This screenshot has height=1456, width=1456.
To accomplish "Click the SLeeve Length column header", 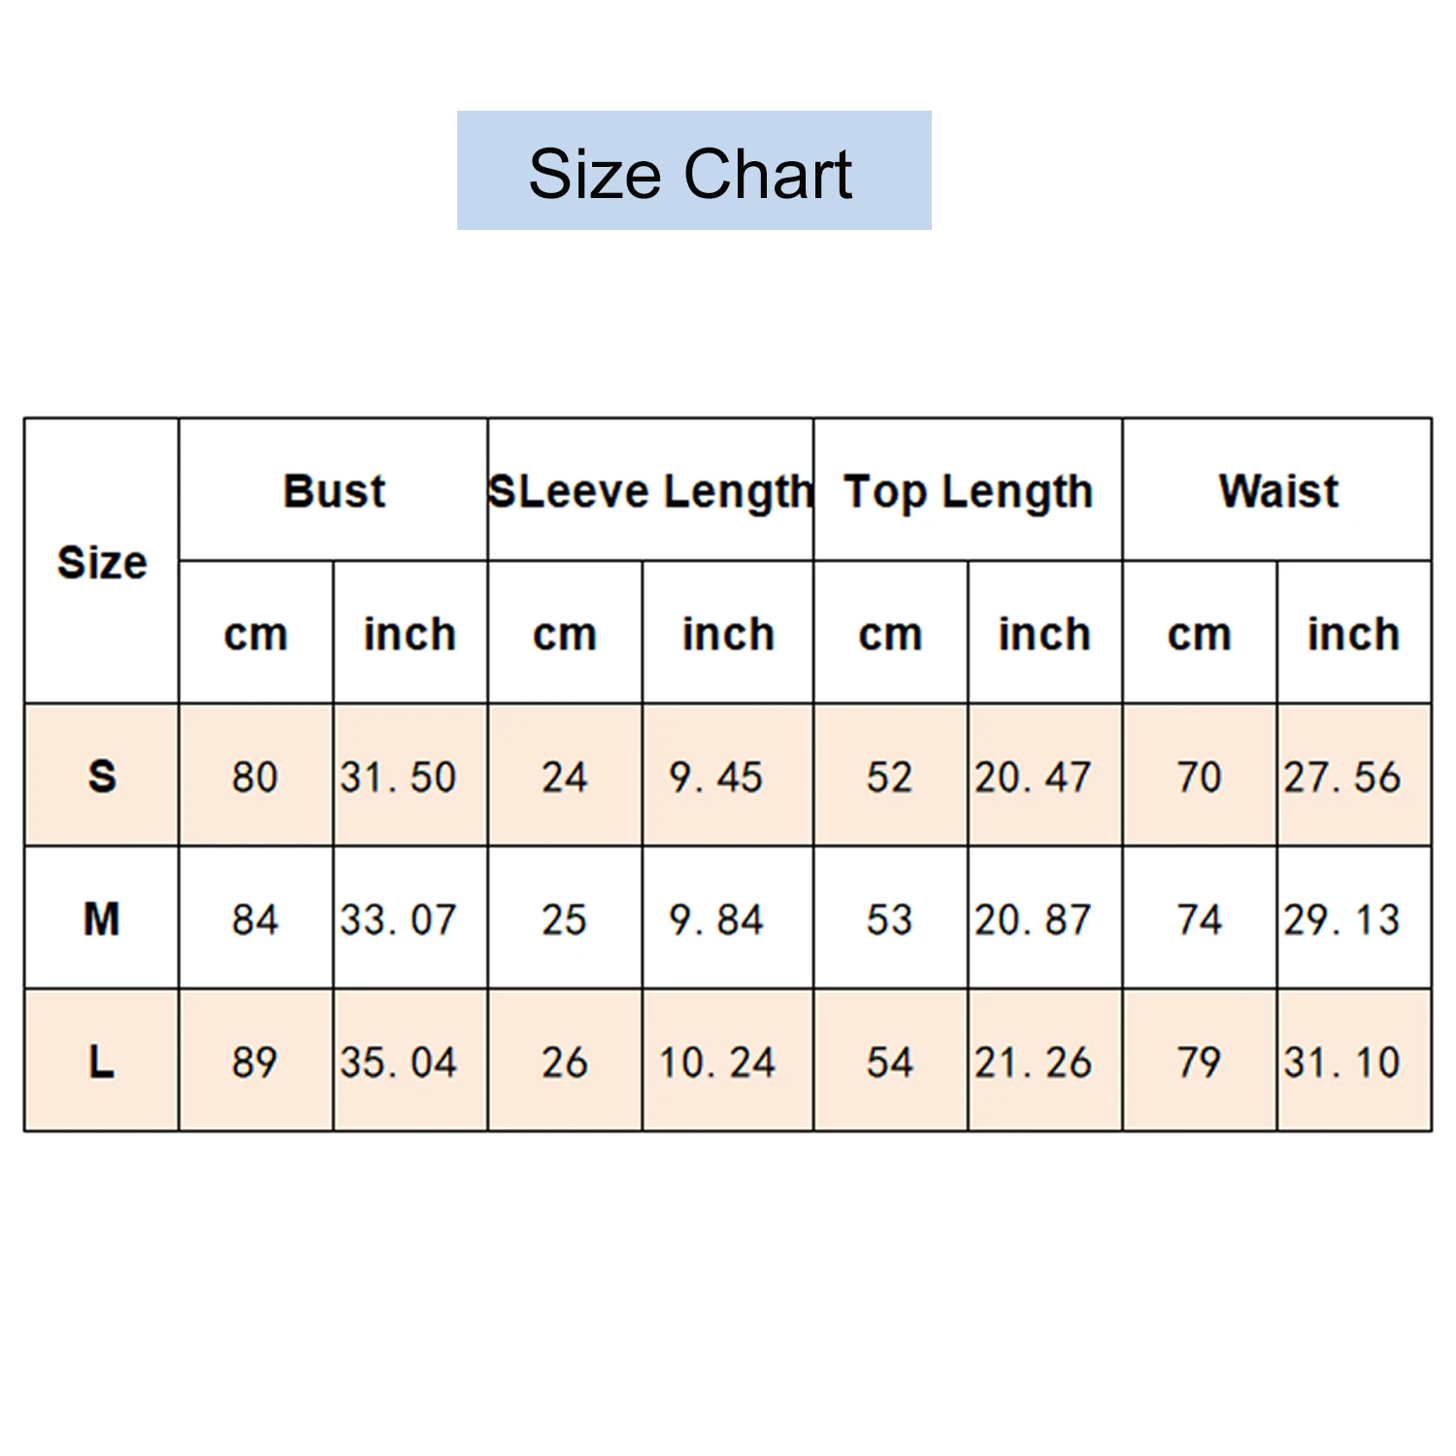I will pyautogui.click(x=650, y=490).
